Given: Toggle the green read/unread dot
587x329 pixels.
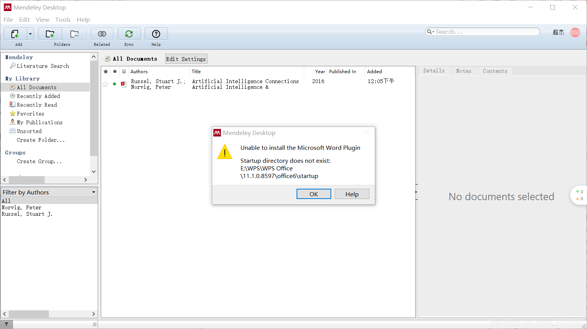Looking at the screenshot, I should pos(114,84).
